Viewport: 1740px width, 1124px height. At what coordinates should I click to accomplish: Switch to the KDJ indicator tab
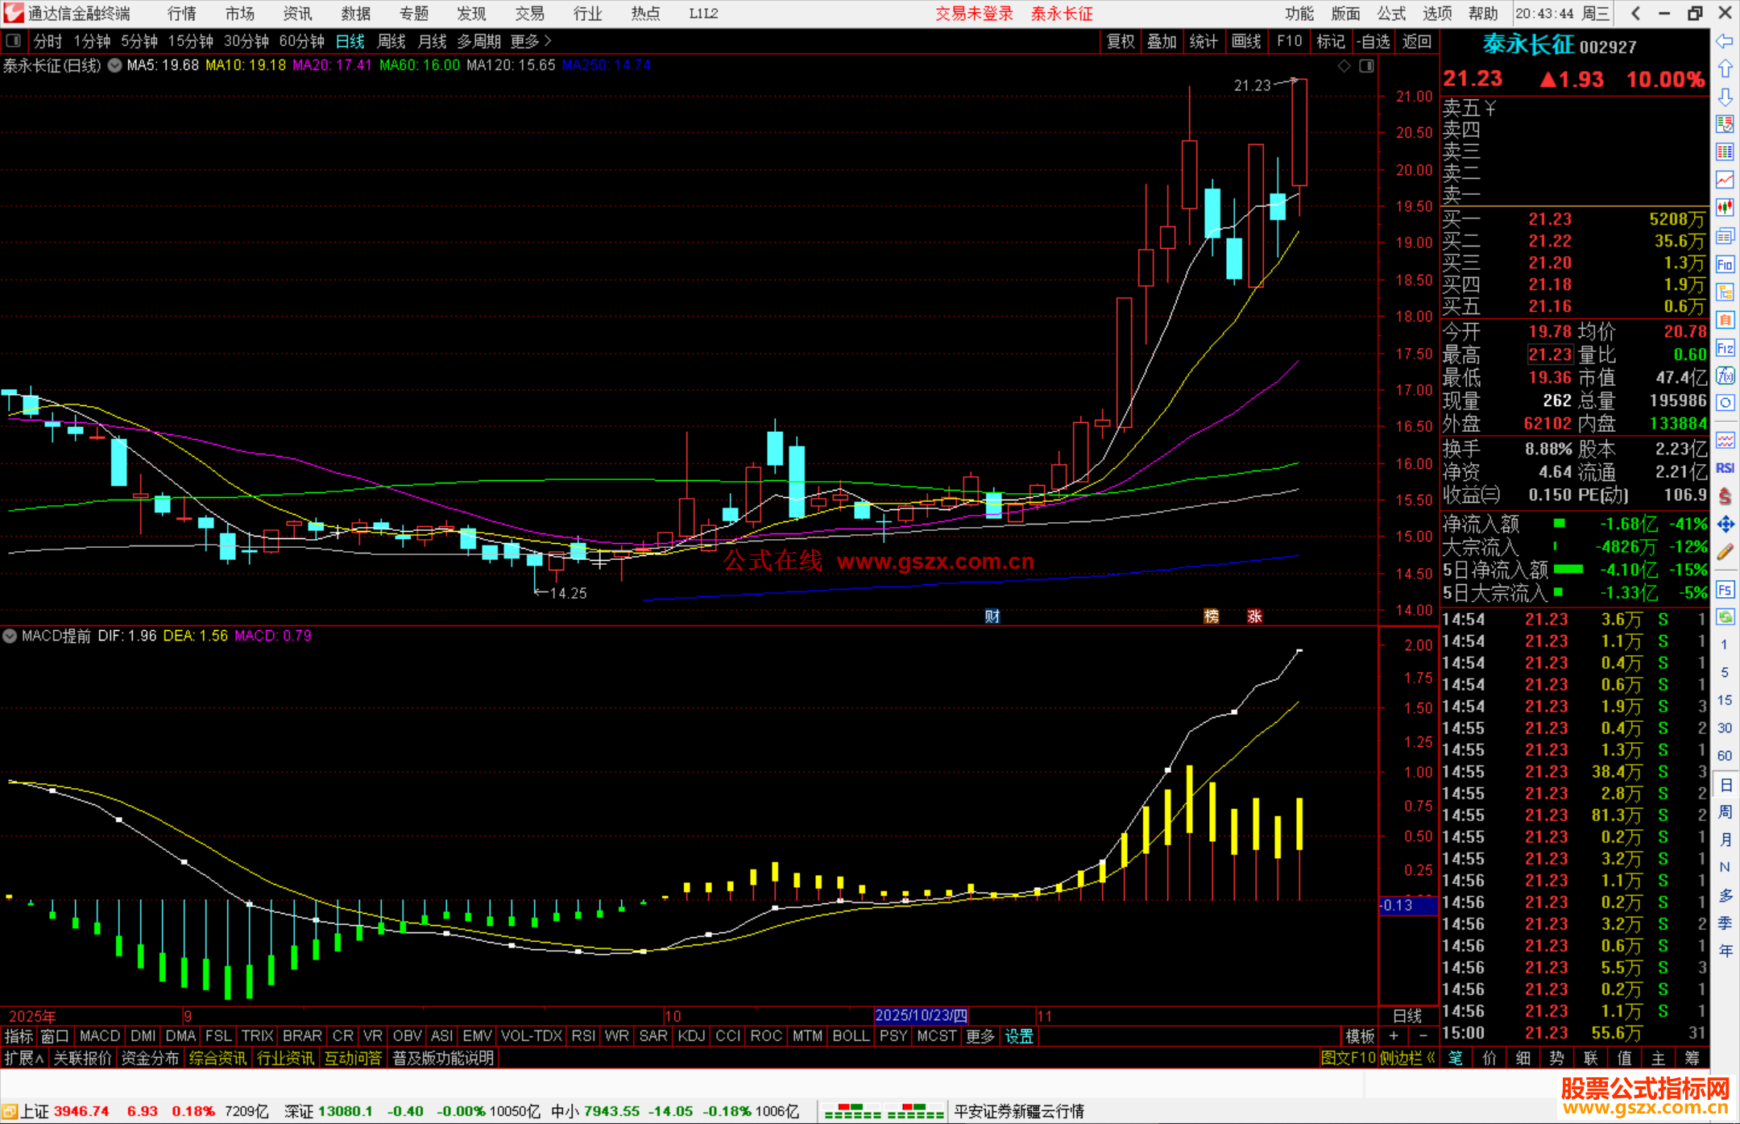coord(691,1036)
